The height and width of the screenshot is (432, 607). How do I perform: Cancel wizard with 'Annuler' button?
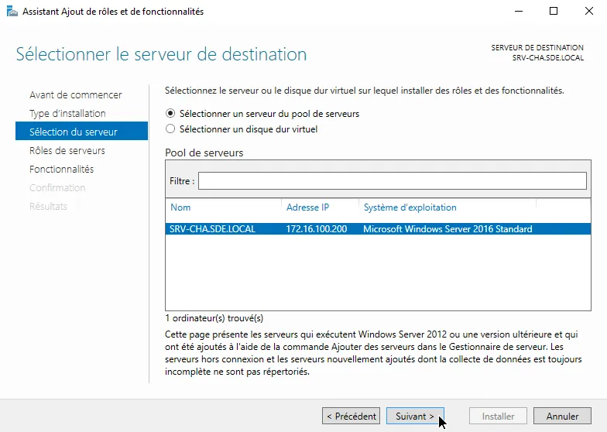[562, 416]
